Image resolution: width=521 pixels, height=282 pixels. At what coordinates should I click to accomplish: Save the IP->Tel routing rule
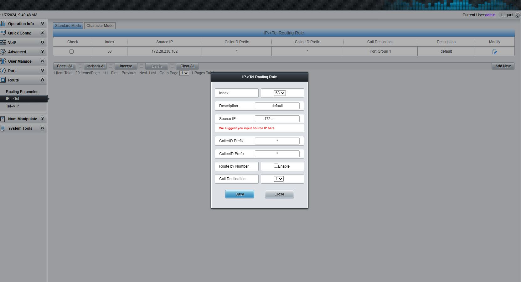[240, 194]
